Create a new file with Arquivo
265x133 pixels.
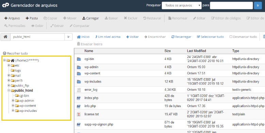12,18
